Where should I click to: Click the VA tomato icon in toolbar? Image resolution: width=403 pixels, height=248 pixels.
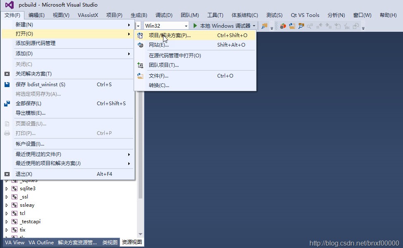pos(283,26)
